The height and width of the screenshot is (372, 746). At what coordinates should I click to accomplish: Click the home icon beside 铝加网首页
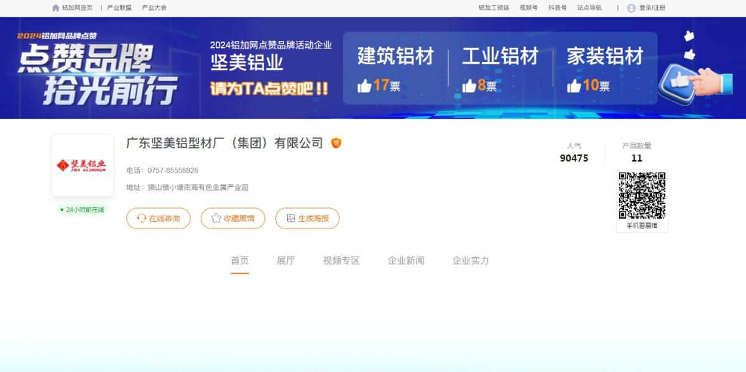[56, 8]
